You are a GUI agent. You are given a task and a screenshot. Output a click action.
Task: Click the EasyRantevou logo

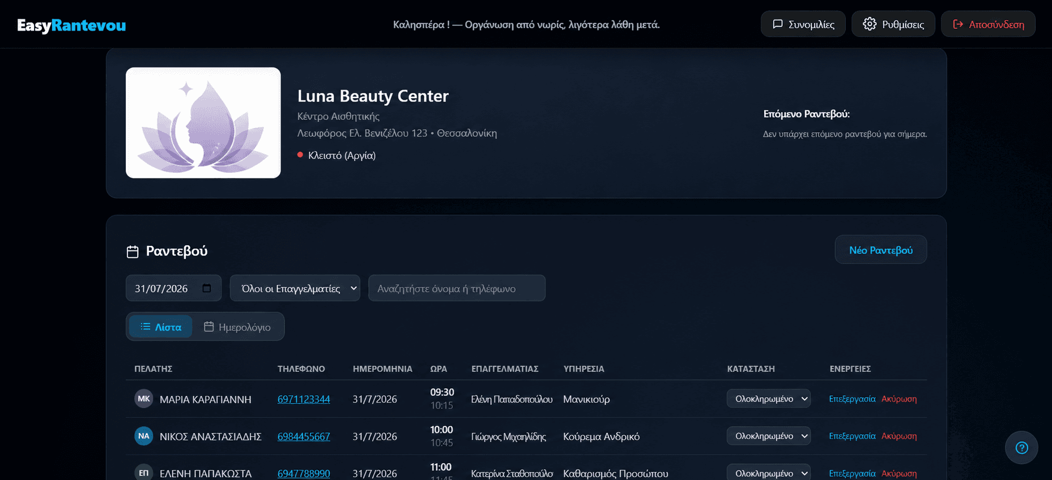tap(71, 25)
